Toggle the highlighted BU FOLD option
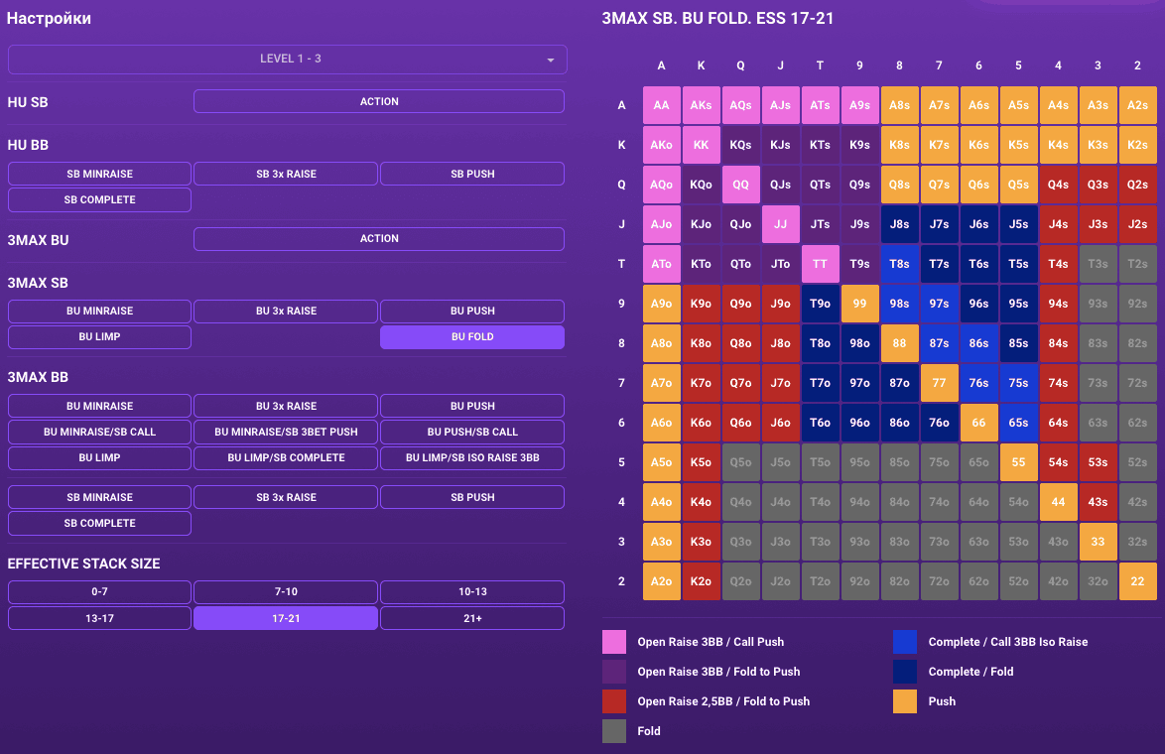The height and width of the screenshot is (754, 1165). [x=471, y=337]
